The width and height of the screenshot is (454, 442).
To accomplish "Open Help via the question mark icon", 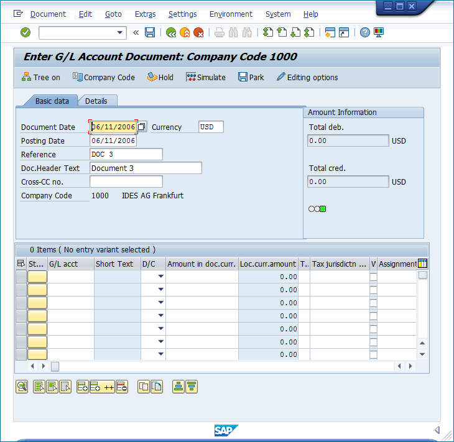I will pos(365,32).
